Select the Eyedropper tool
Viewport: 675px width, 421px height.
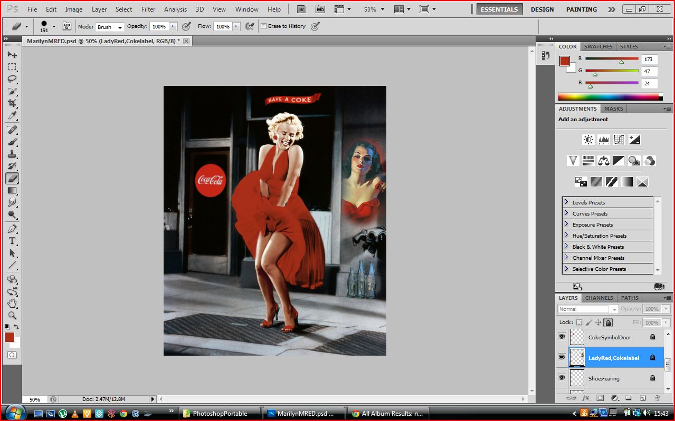tap(12, 116)
